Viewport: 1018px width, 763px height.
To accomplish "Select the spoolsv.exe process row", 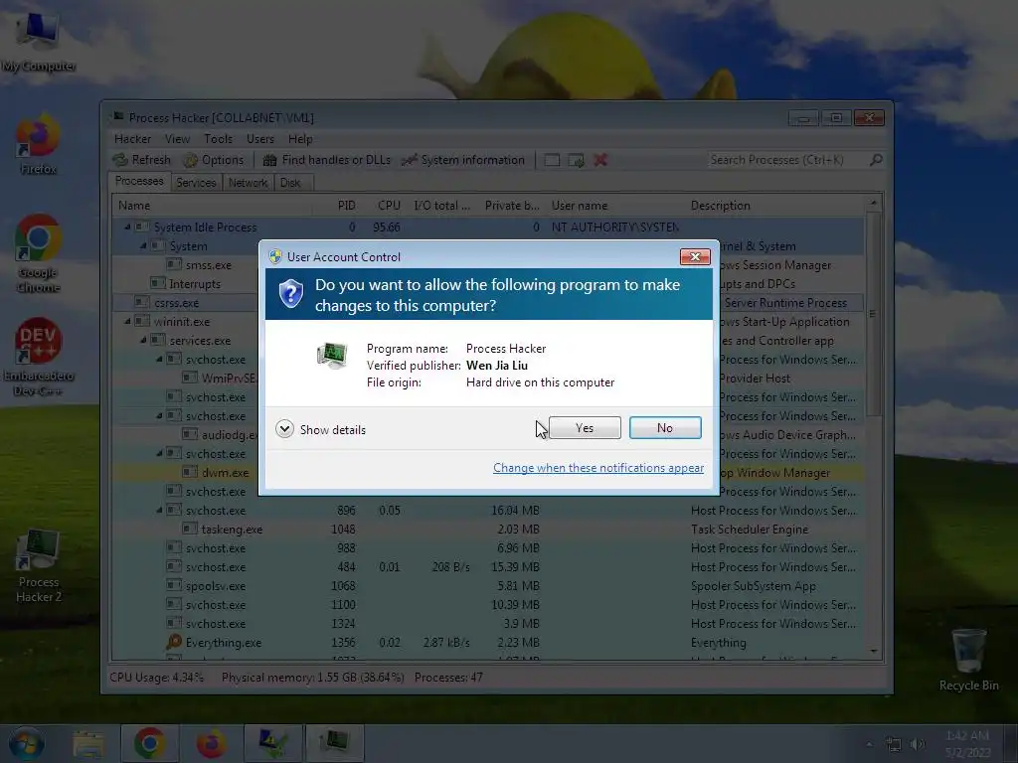I will click(487, 586).
